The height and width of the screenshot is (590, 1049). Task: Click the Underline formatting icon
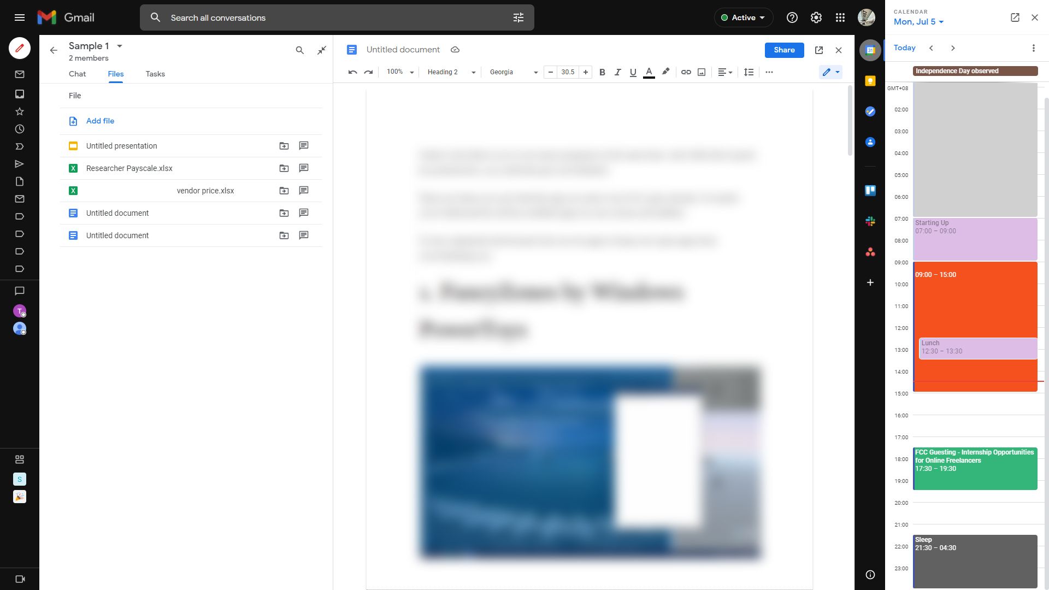[632, 72]
